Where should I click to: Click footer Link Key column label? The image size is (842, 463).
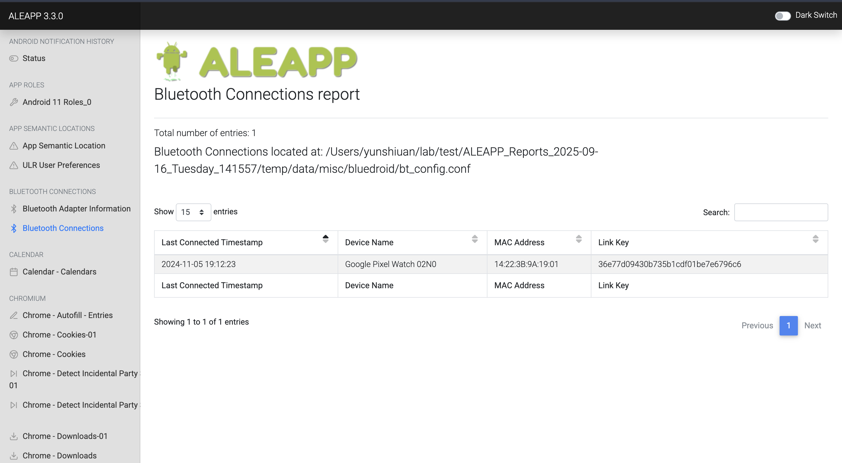point(613,285)
